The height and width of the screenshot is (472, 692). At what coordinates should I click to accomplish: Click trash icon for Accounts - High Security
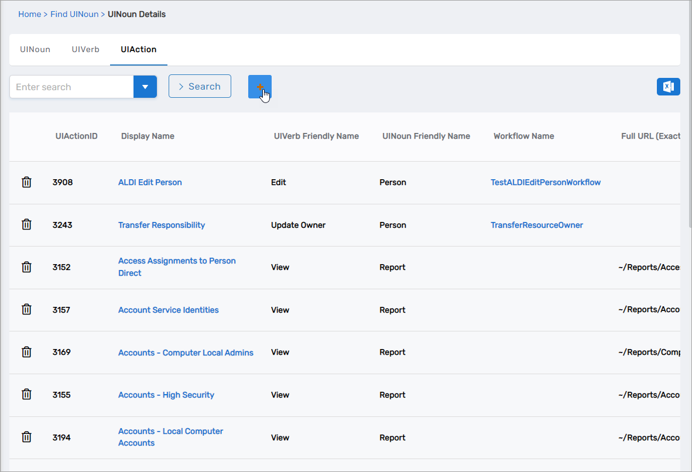(x=26, y=395)
